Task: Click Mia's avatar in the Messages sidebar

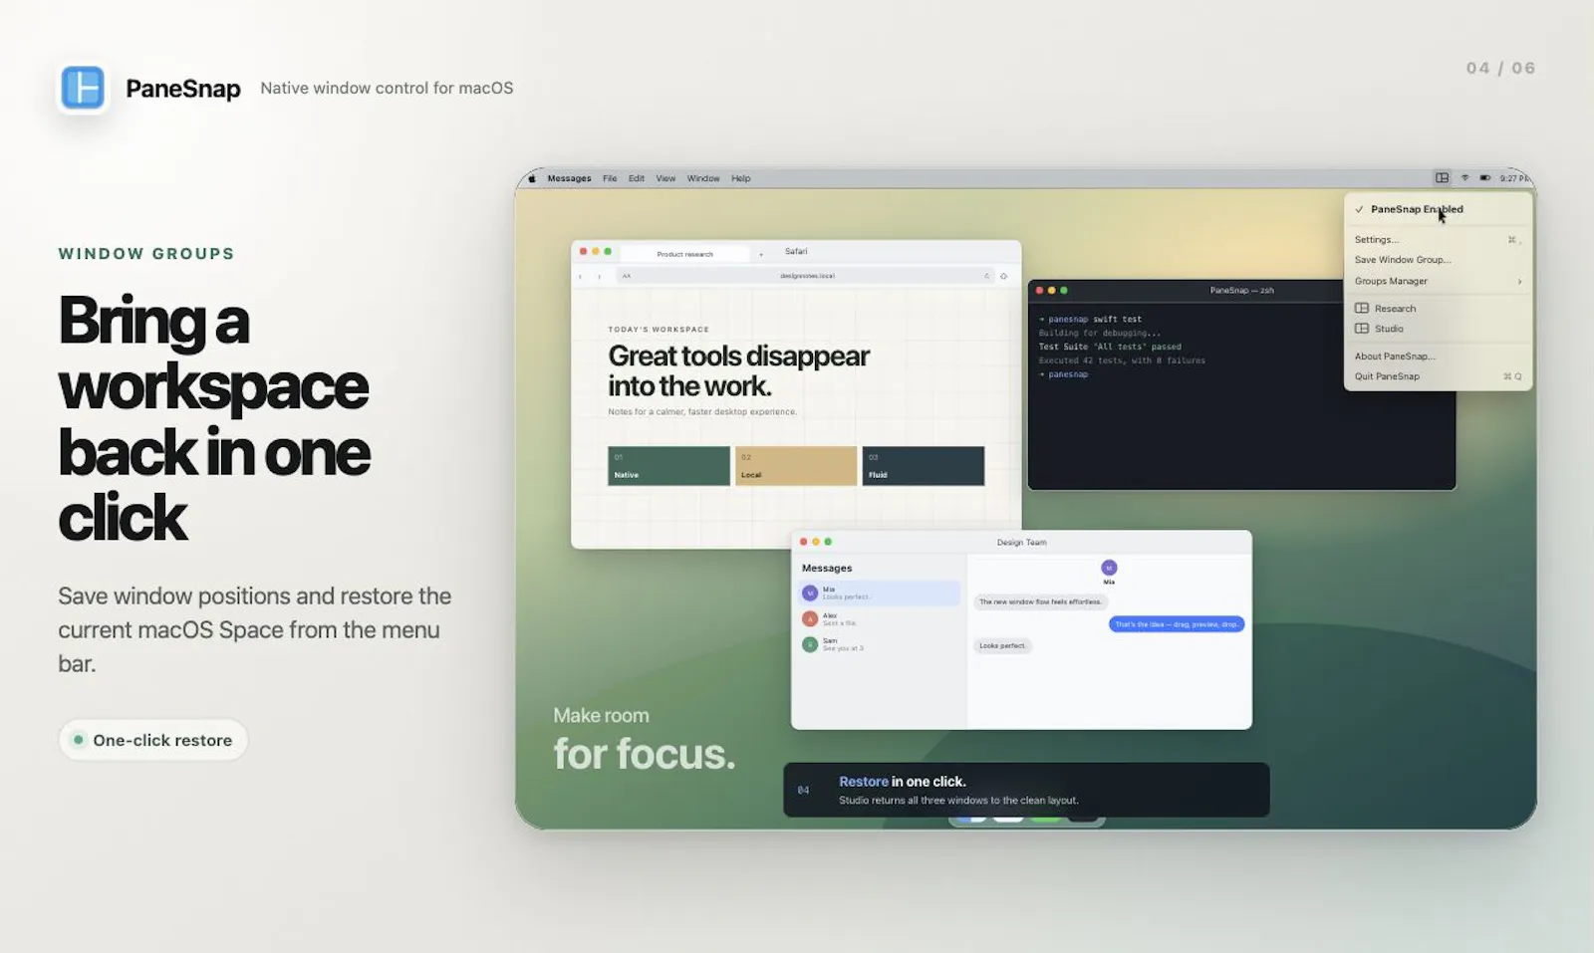Action: [x=810, y=594]
